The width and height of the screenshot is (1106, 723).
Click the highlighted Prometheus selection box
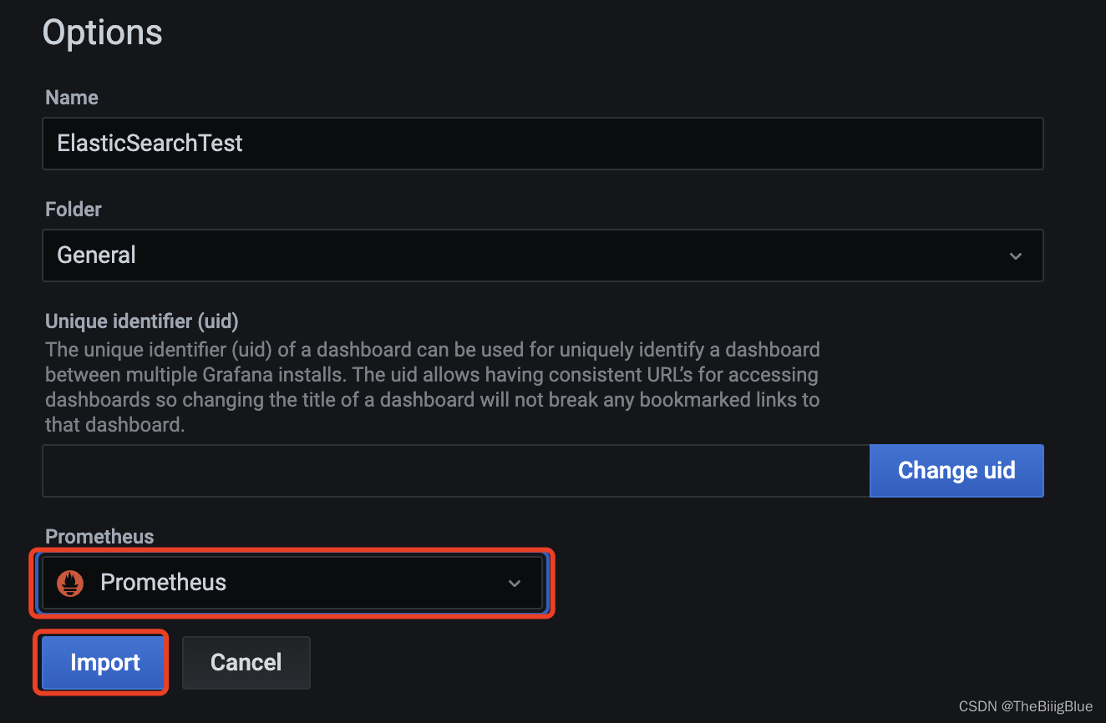[292, 583]
